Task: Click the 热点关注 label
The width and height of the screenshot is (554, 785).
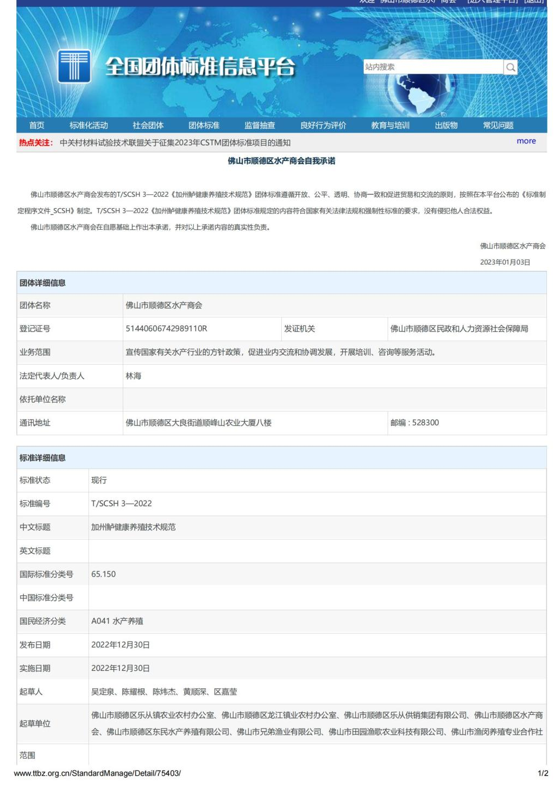Action: [x=36, y=143]
